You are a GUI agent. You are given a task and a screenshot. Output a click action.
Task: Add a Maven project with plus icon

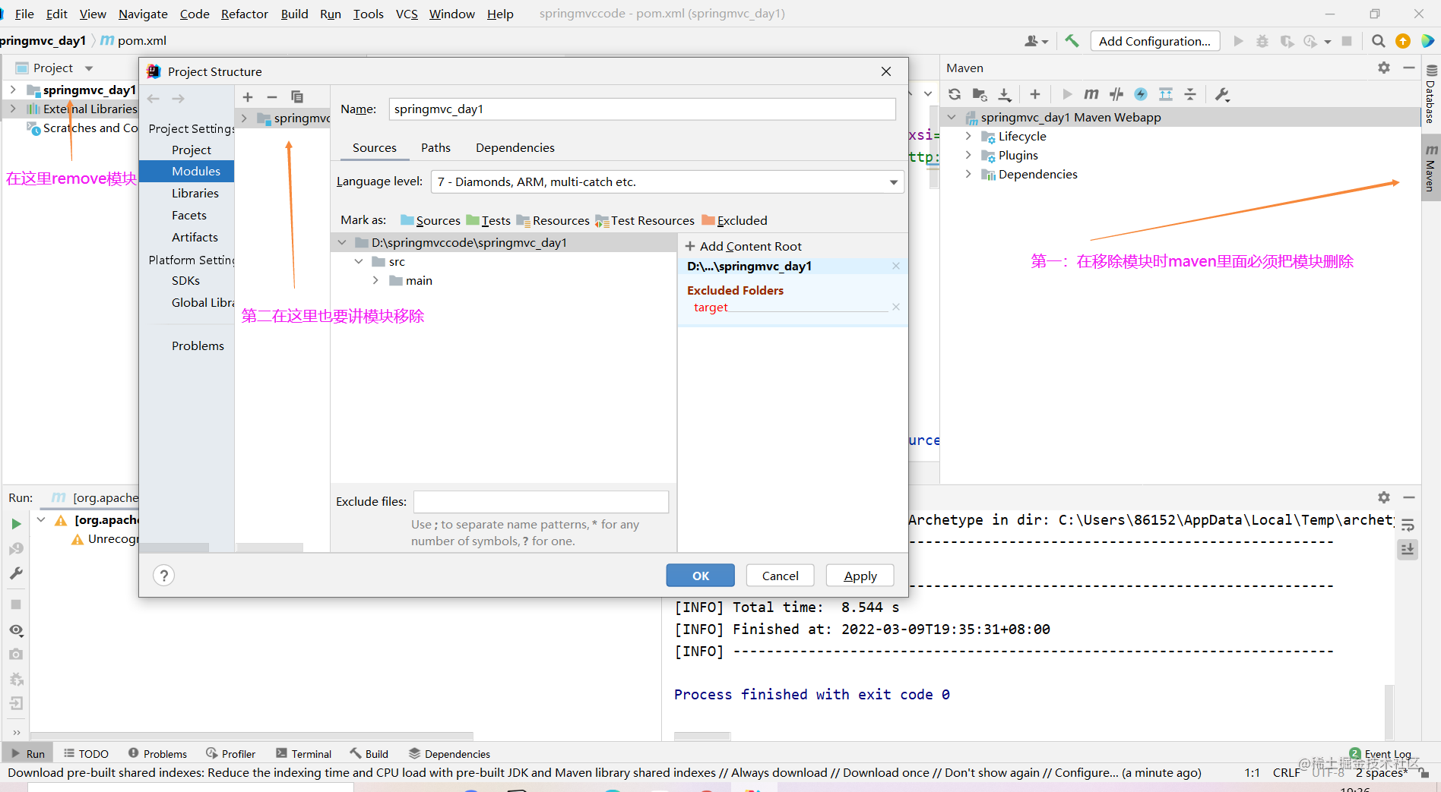(1034, 94)
